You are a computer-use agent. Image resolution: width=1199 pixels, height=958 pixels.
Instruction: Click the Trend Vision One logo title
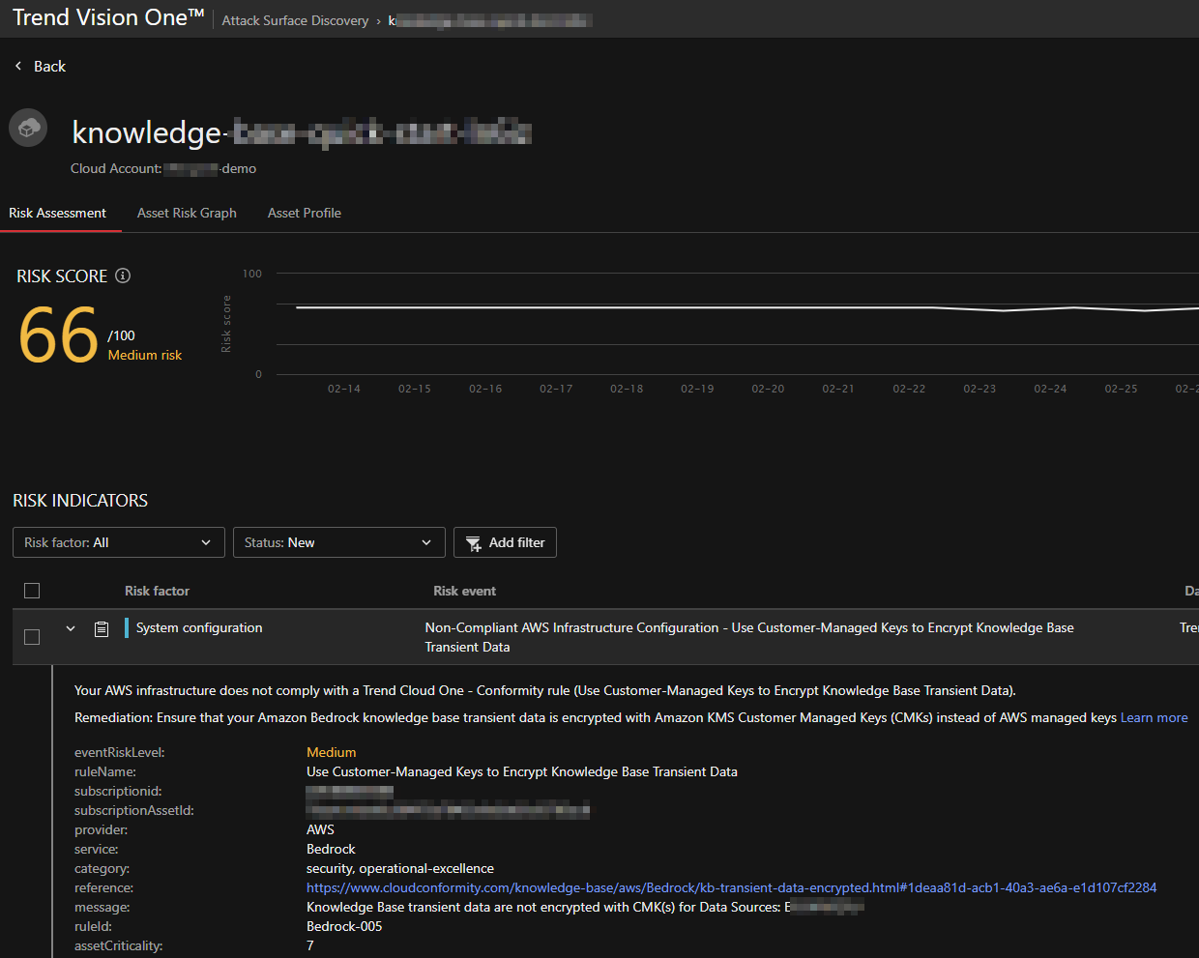click(x=108, y=18)
